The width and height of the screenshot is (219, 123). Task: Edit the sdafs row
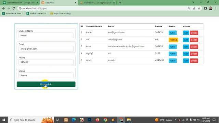coord(186,61)
